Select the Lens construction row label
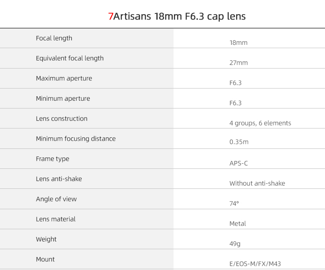This screenshot has width=325, height=270. (x=62, y=119)
